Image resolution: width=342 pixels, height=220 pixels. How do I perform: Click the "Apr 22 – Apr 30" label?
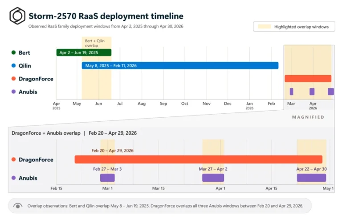click(311, 169)
